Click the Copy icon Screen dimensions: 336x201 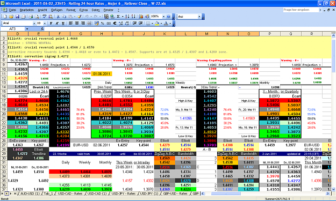(x=64, y=17)
